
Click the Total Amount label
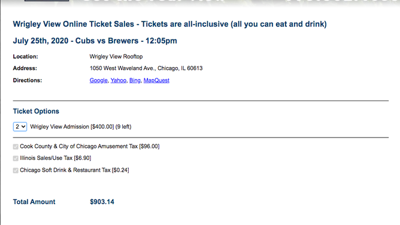(34, 202)
